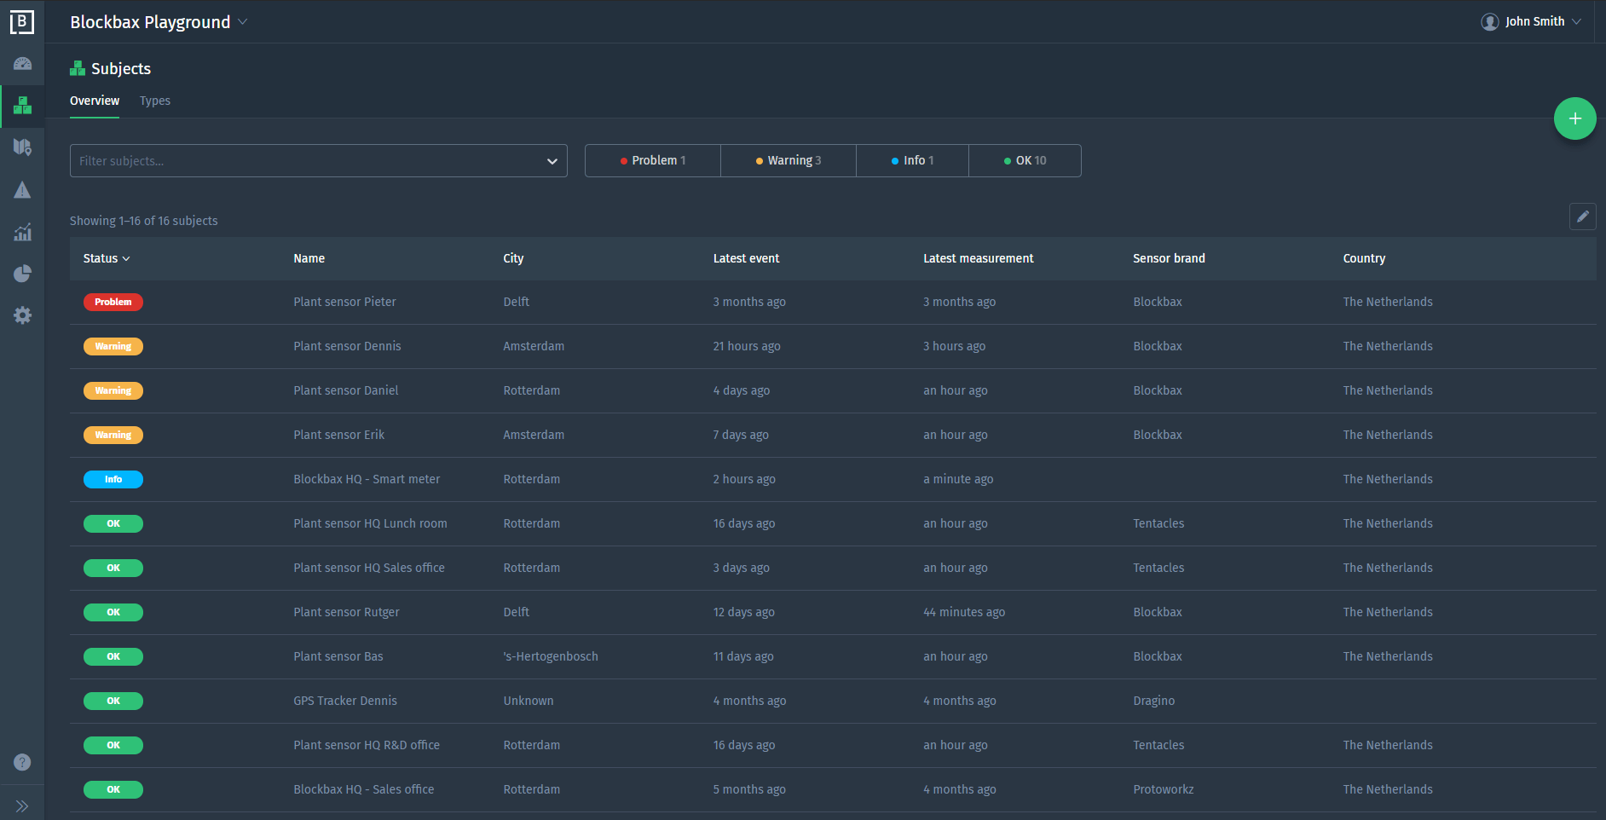This screenshot has height=820, width=1606.
Task: Select the bar chart metrics icon
Action: point(22,232)
